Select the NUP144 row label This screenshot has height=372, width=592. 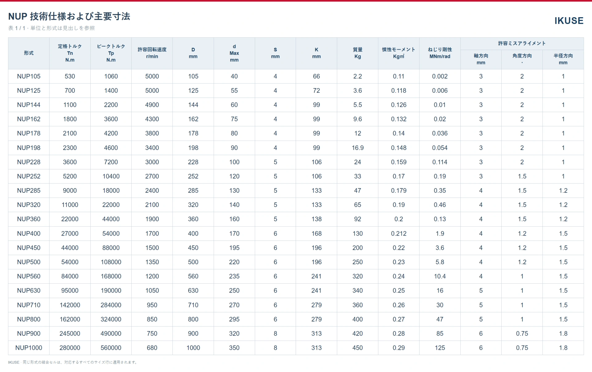[x=29, y=105]
